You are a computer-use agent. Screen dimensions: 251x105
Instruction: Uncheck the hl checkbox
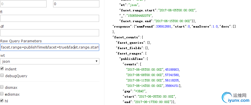click(x=2, y=101)
